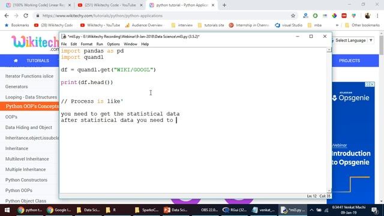Open the PowerPoint Data Sci... taskbar item
This screenshot has height=216, width=384.
point(176,210)
